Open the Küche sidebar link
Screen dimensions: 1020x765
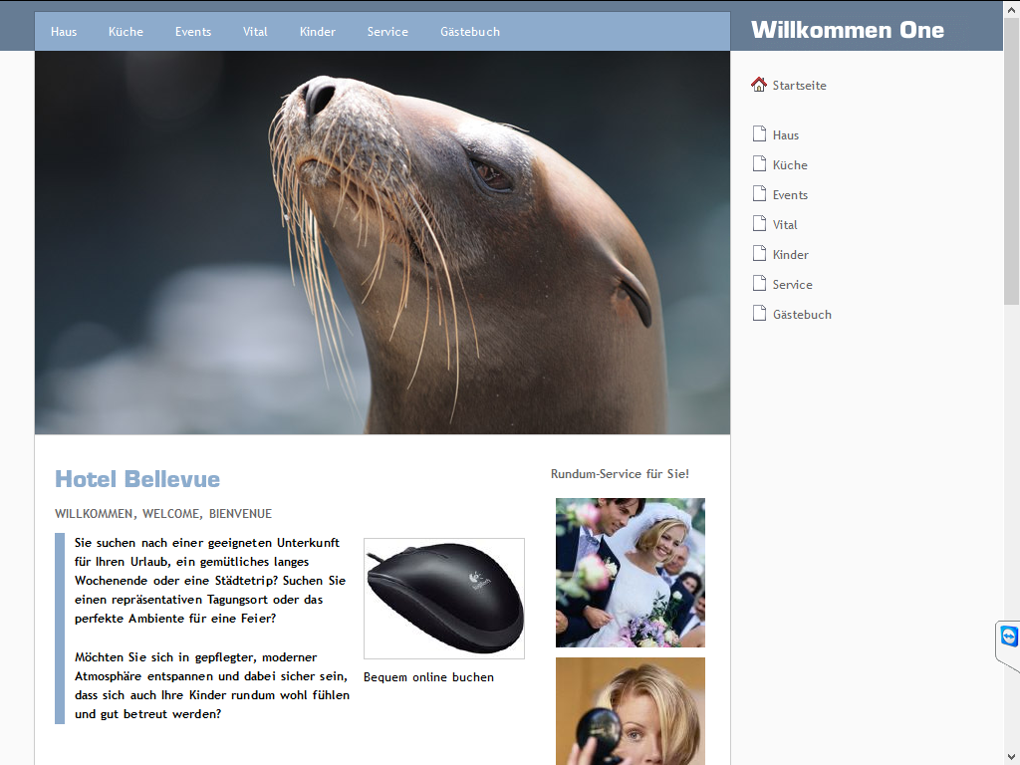790,165
